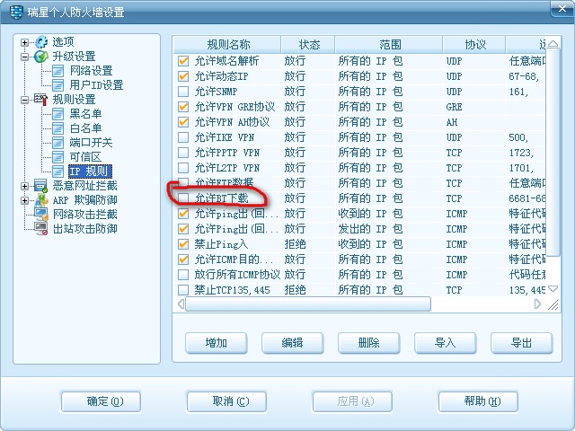The width and height of the screenshot is (575, 431).
Task: Check the 允许IKE VPN rule
Action: tap(183, 137)
